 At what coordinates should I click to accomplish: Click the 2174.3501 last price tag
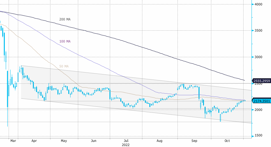(261, 101)
